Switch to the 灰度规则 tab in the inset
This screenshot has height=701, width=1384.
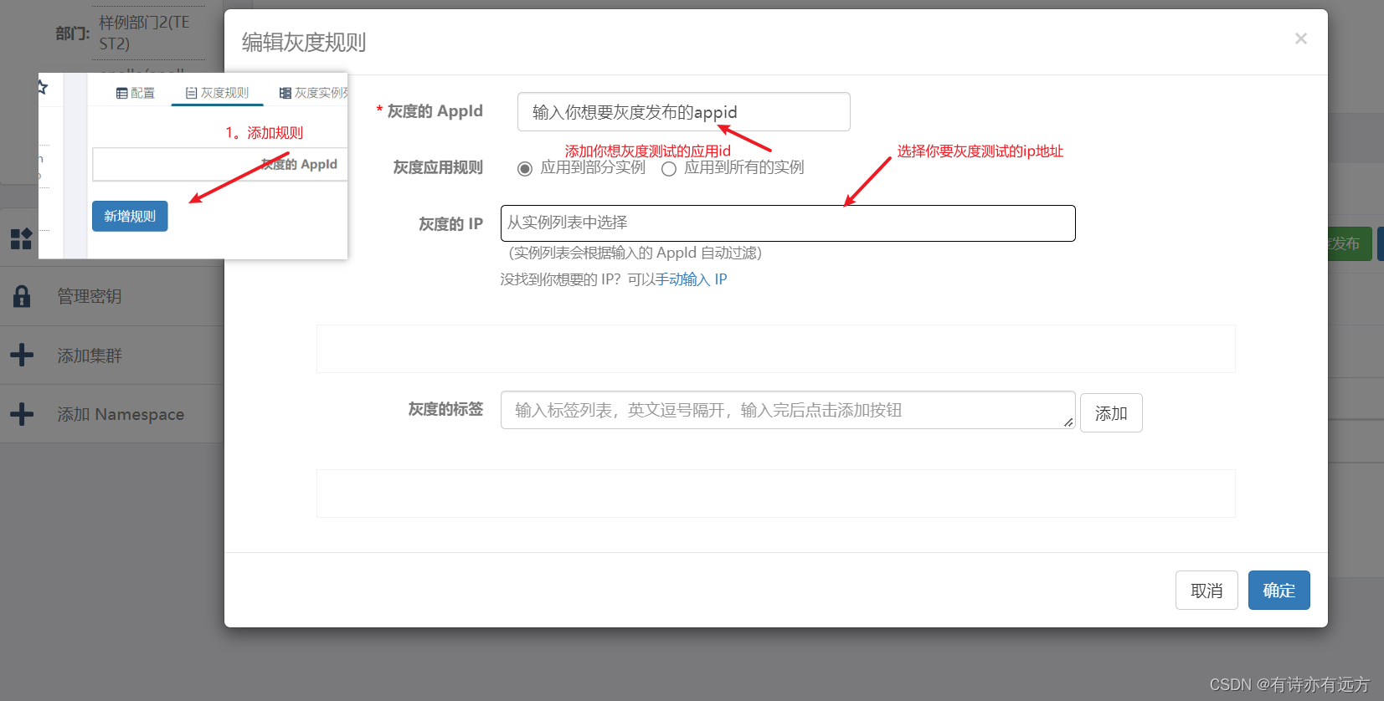click(217, 93)
